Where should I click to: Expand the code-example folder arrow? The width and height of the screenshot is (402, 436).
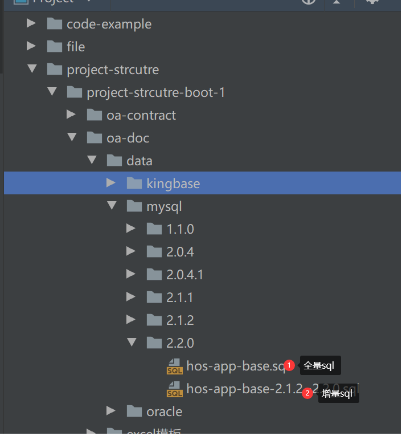click(31, 24)
